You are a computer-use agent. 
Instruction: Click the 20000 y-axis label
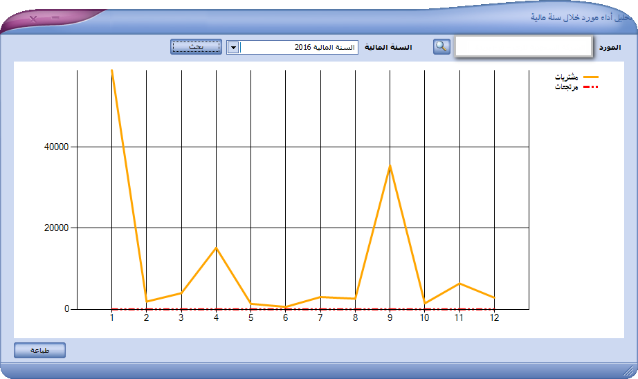point(56,228)
